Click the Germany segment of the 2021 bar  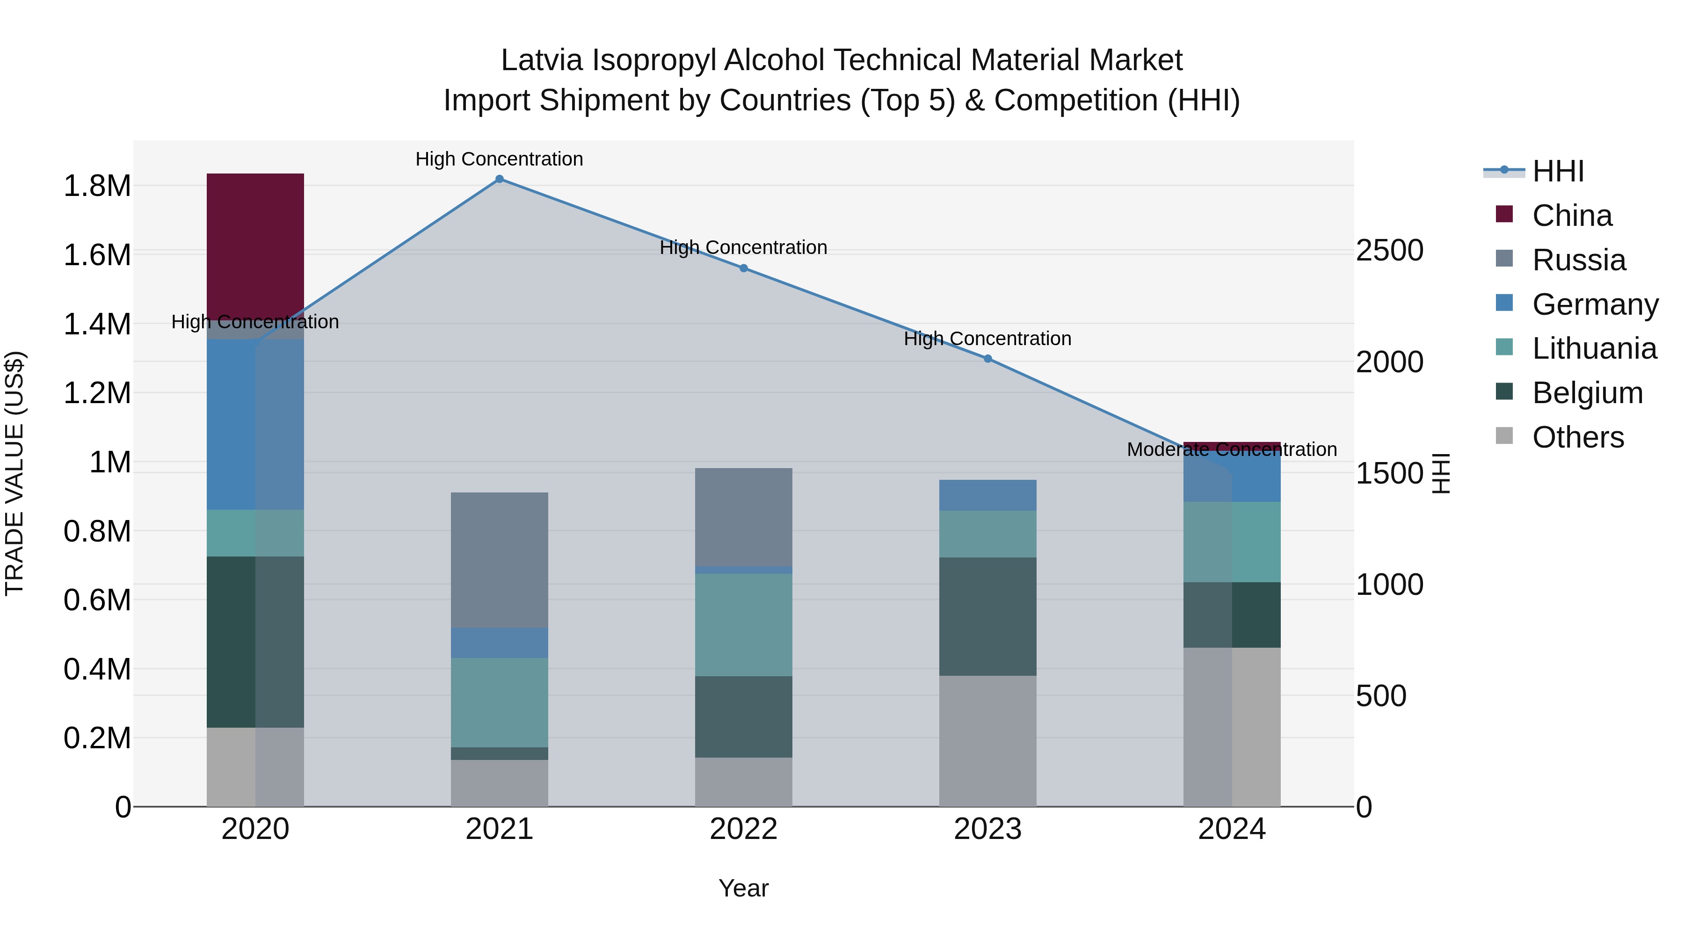click(500, 643)
